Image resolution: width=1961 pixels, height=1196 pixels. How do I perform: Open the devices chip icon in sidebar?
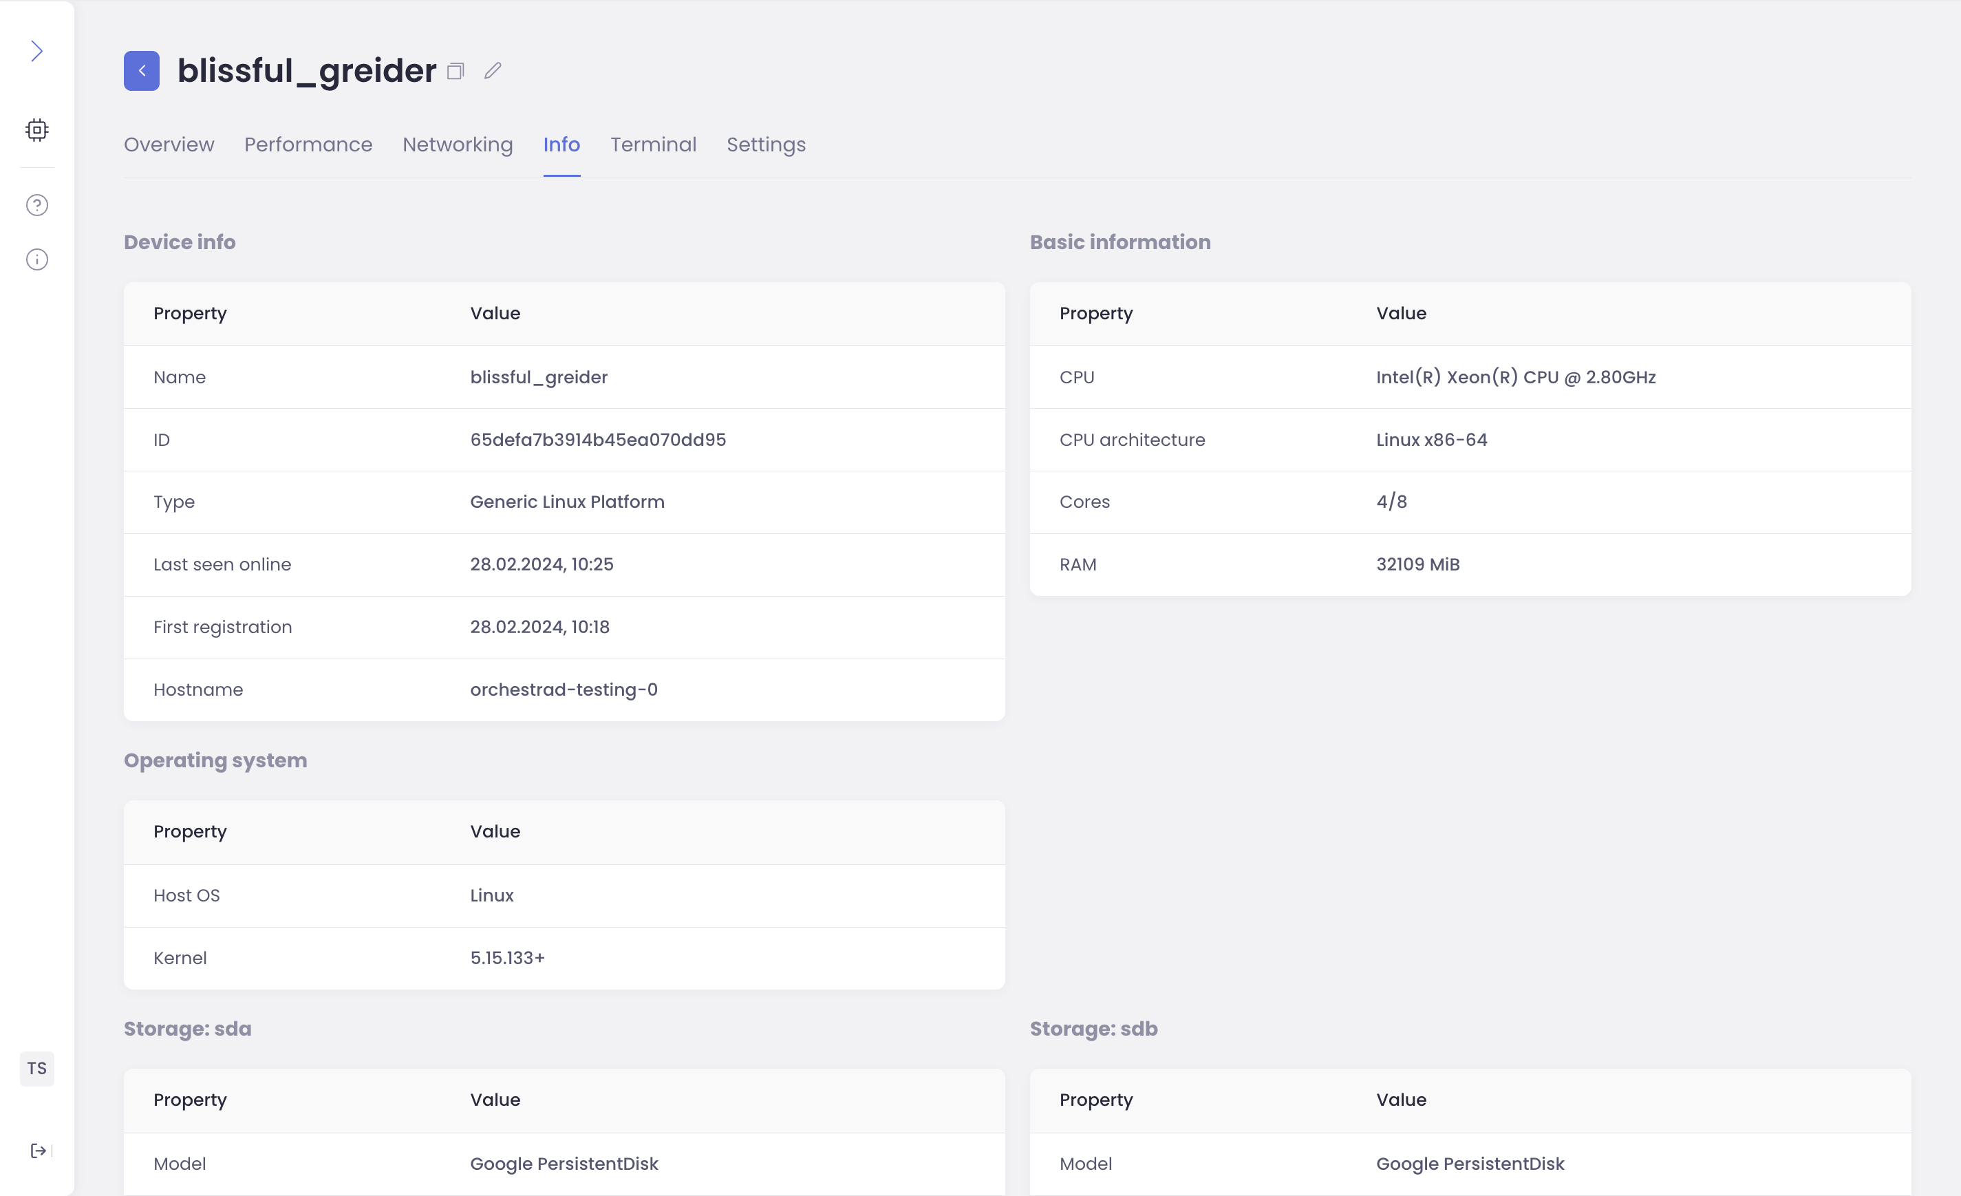(x=36, y=129)
